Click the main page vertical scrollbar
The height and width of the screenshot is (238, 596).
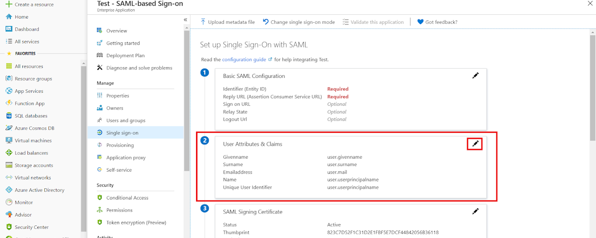(x=593, y=88)
